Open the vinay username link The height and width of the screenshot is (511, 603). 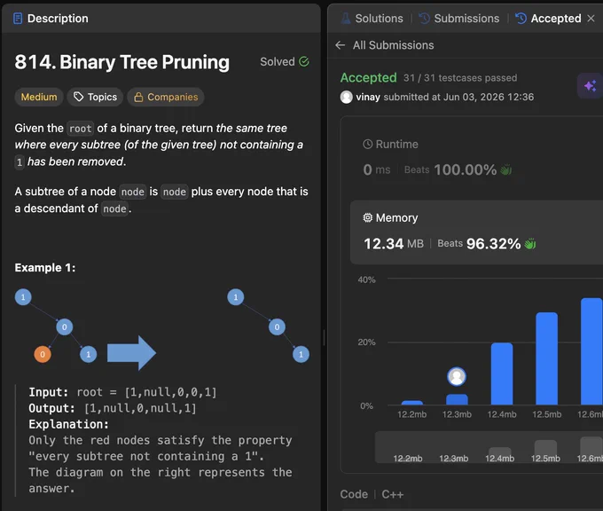(368, 97)
